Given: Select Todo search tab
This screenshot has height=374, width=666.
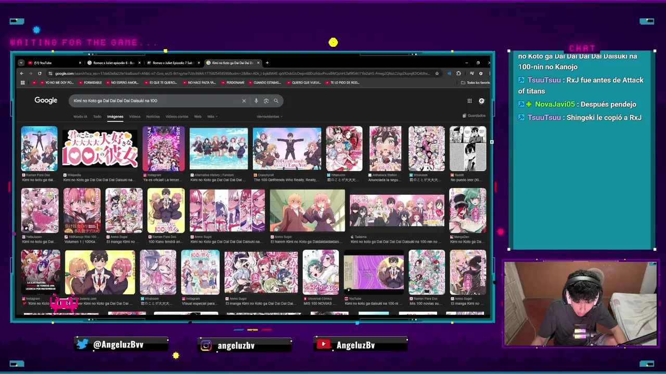Looking at the screenshot, I should tap(97, 116).
